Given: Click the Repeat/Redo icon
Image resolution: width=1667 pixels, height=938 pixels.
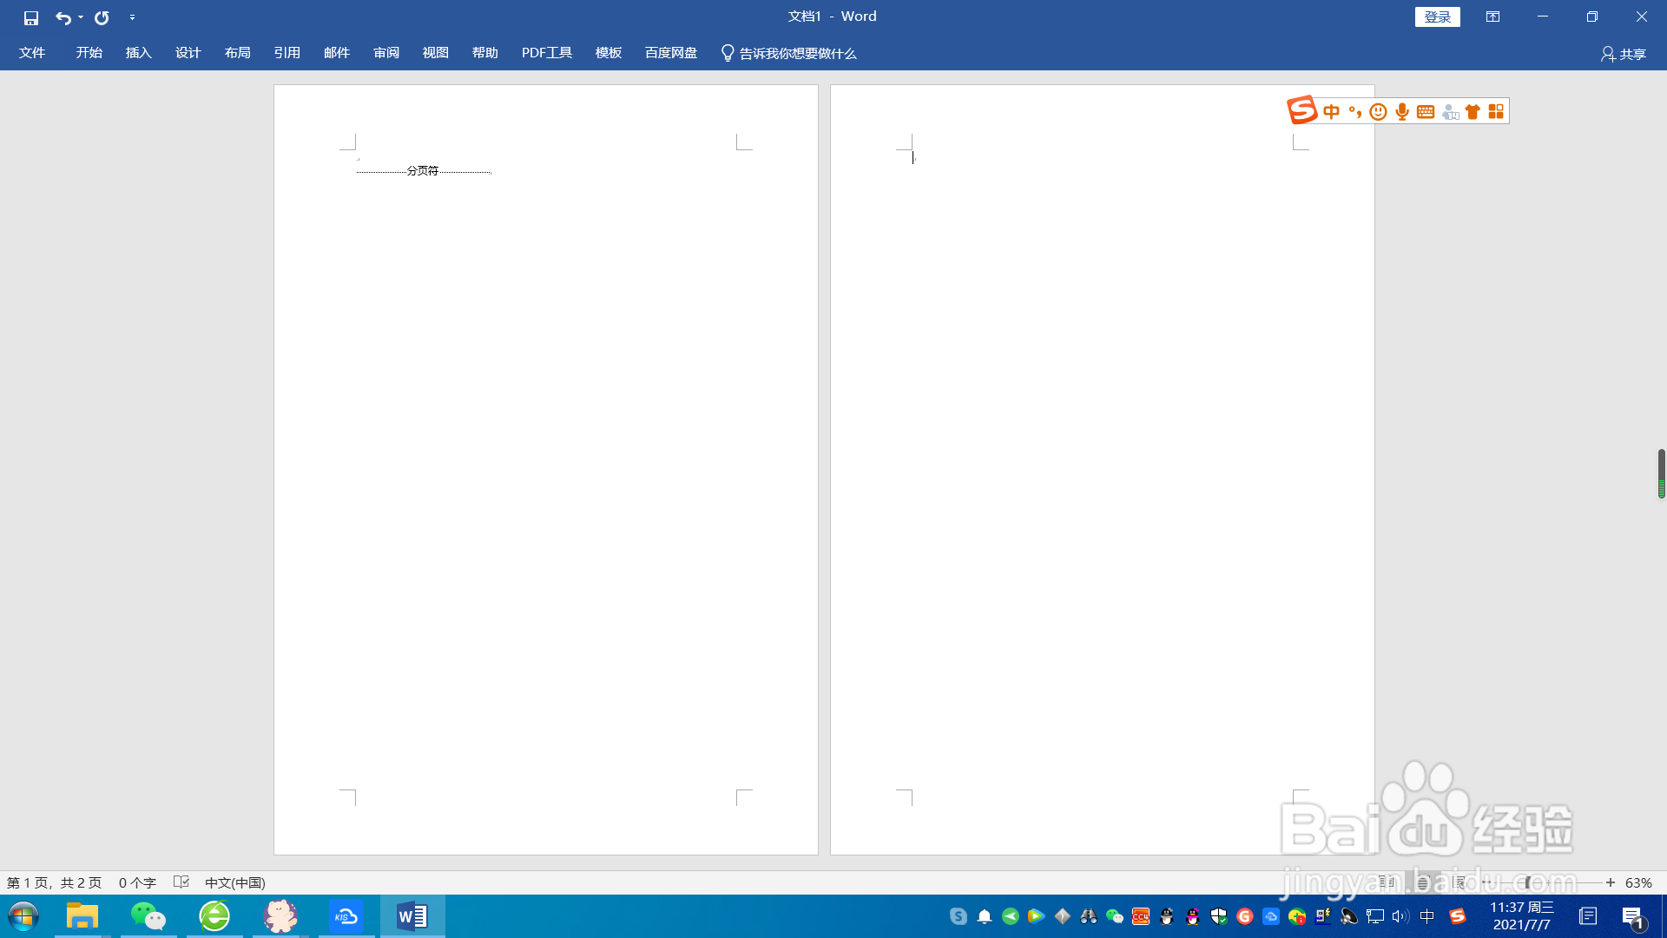Looking at the screenshot, I should click(x=102, y=17).
